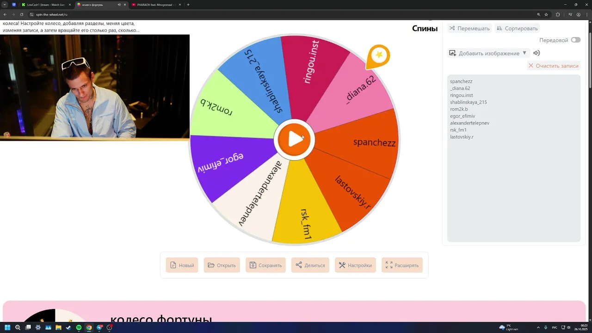This screenshot has height=333, width=592.
Task: Open the browser profile avatar icon
Action: 579,14
